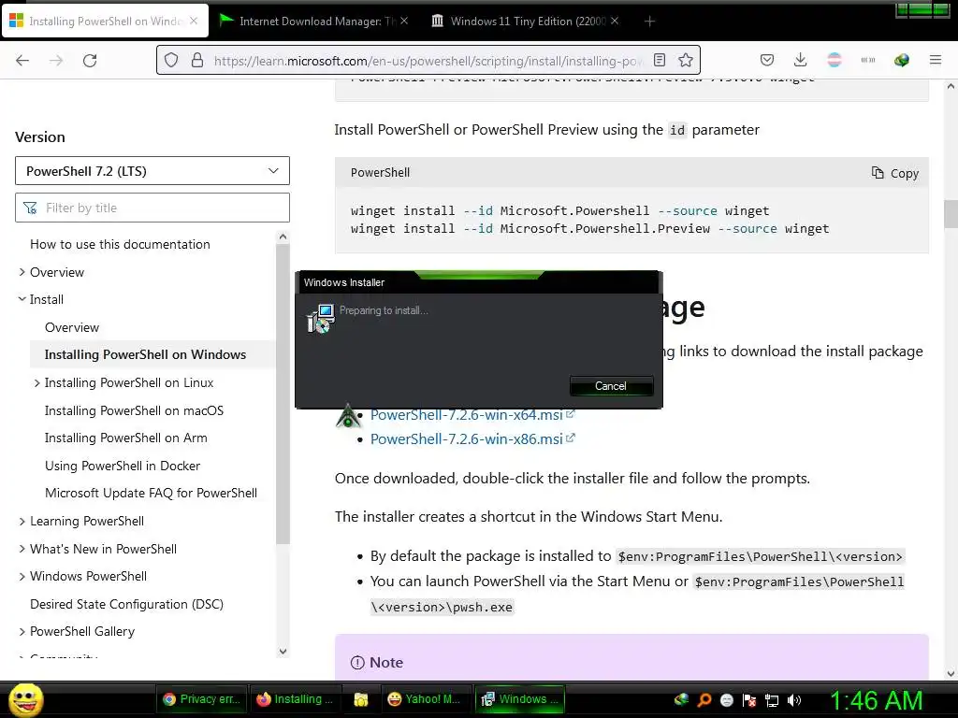Click the Copy icon on PowerShell code block
The width and height of the screenshot is (958, 718).
click(x=878, y=173)
